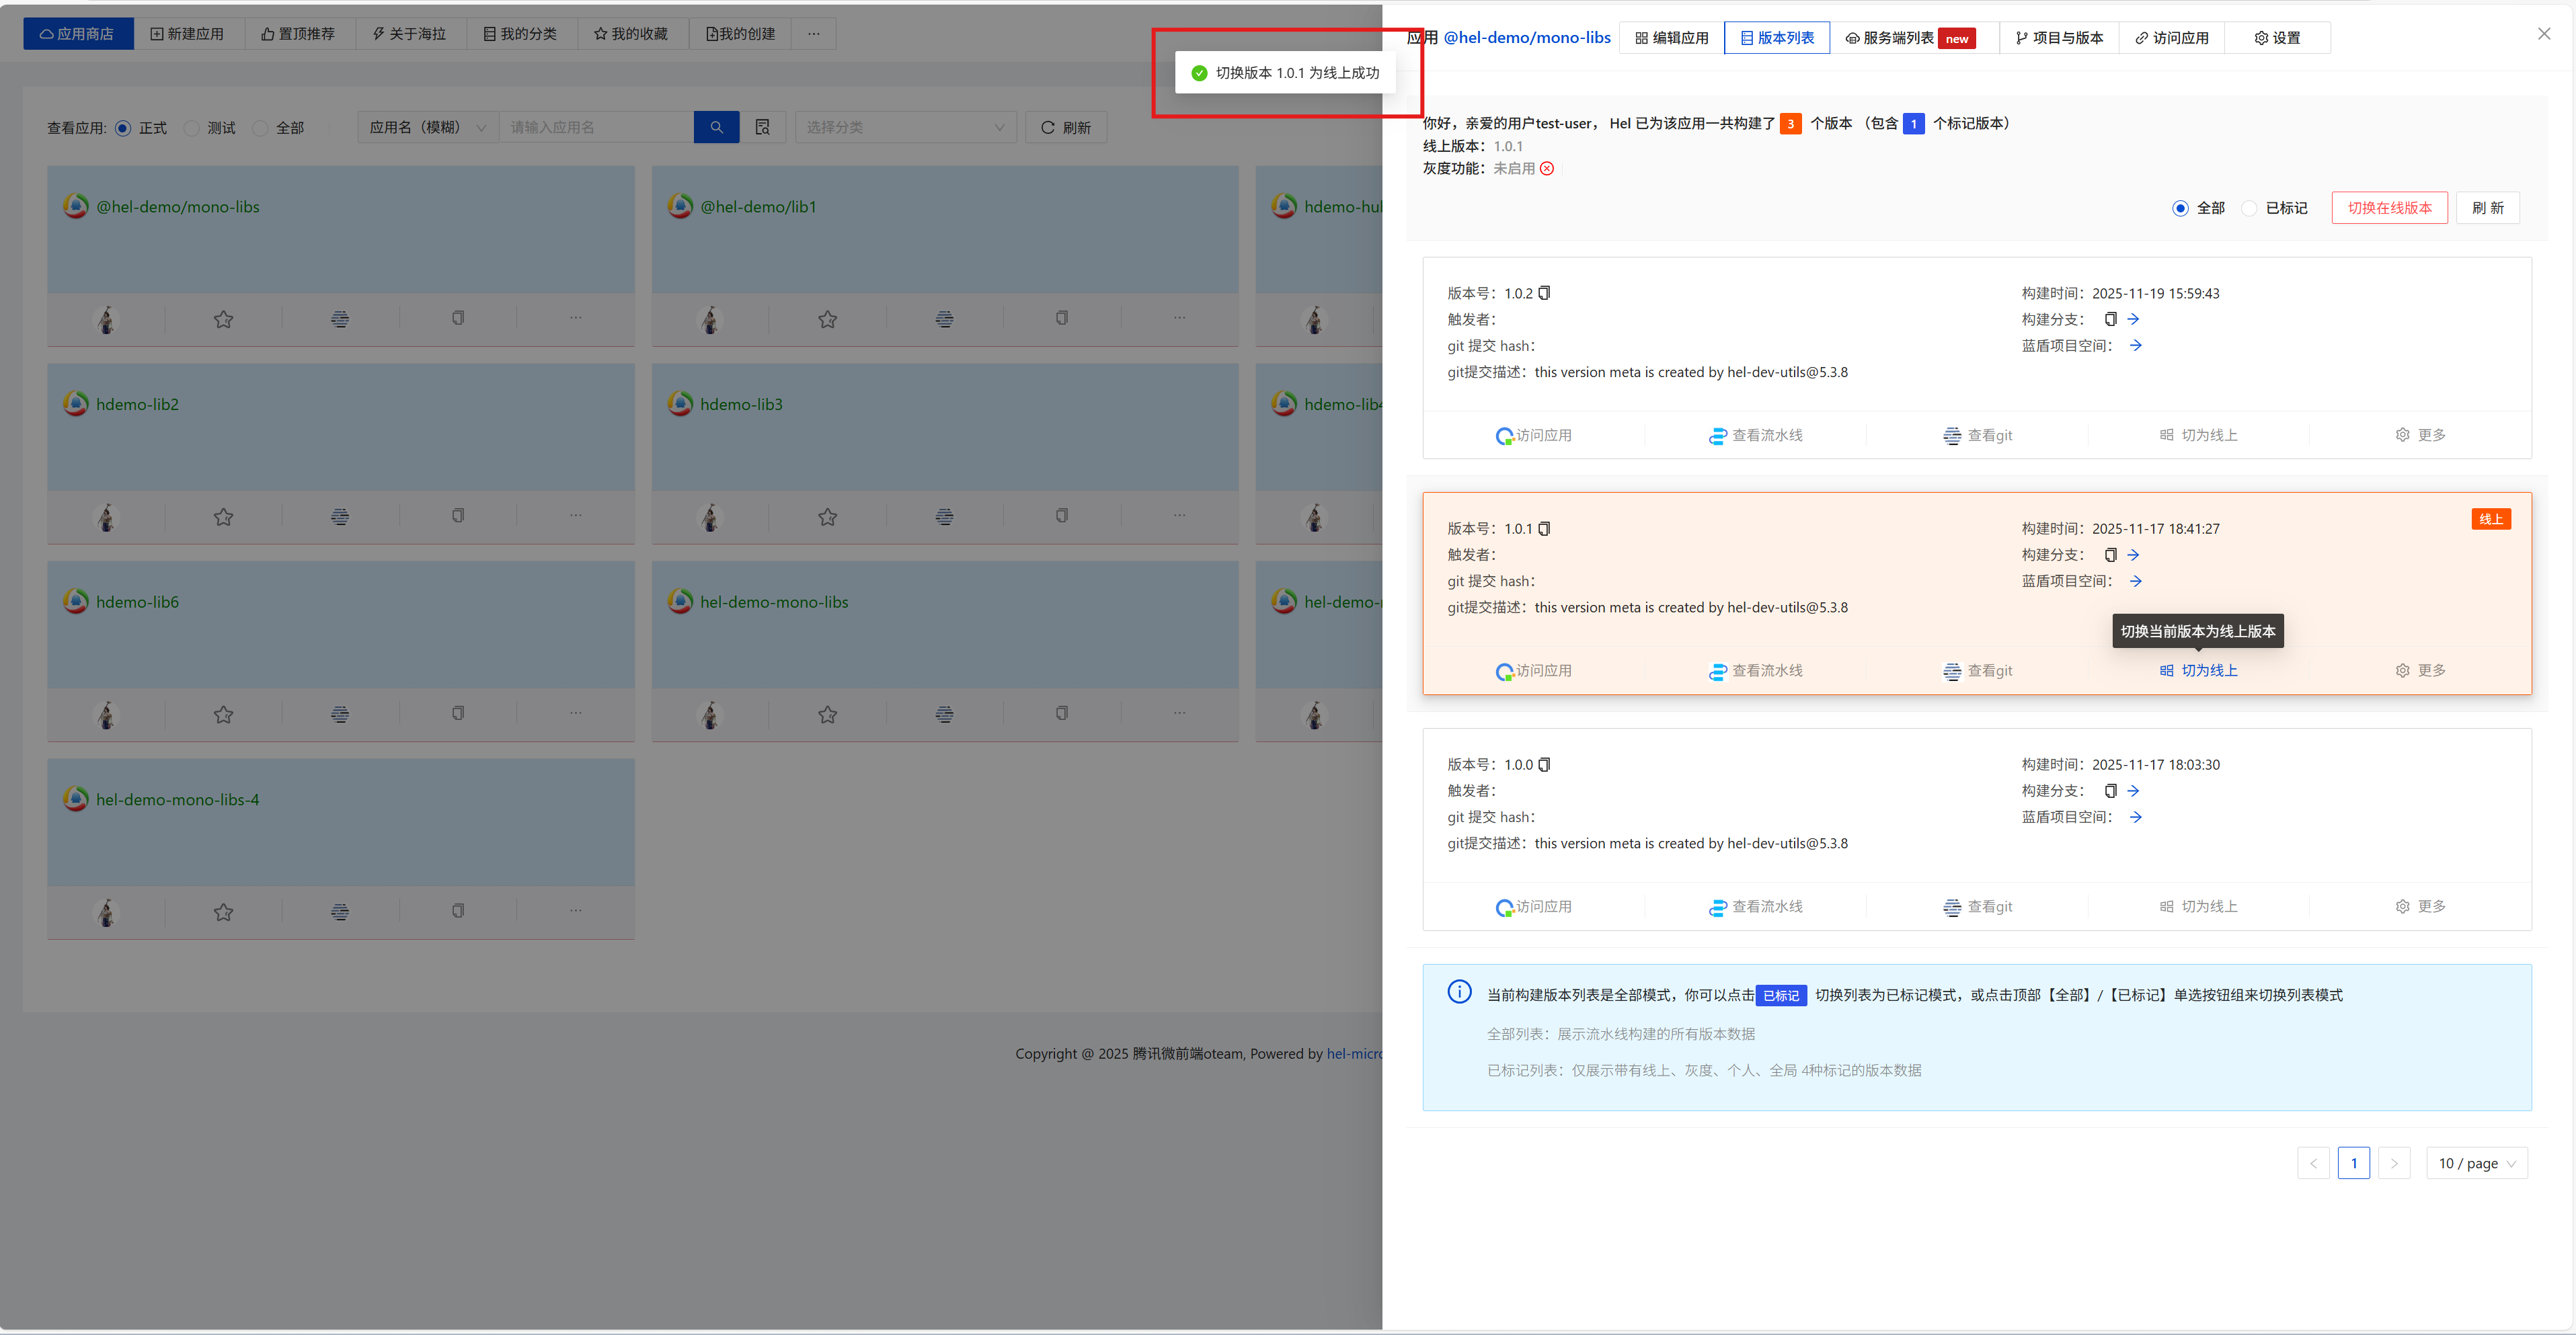This screenshot has width=2576, height=1335.
Task: Copy the build branch icon for version 1.0.2
Action: (2110, 319)
